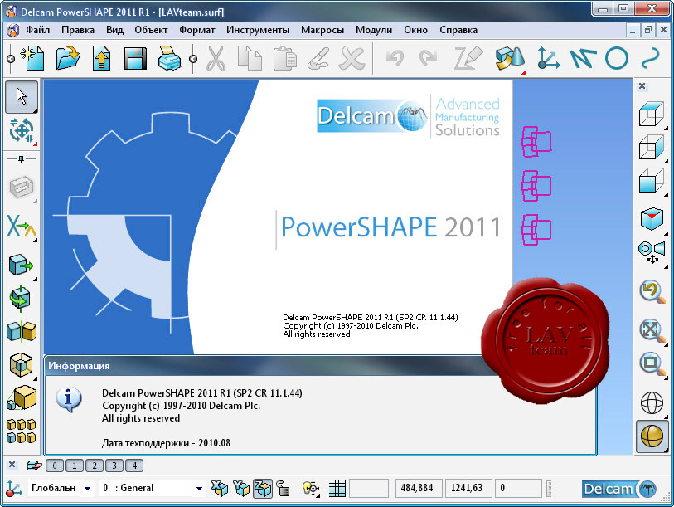This screenshot has width=674, height=507.
Task: Open the Глобальн workplane dropdown
Action: coord(87,489)
